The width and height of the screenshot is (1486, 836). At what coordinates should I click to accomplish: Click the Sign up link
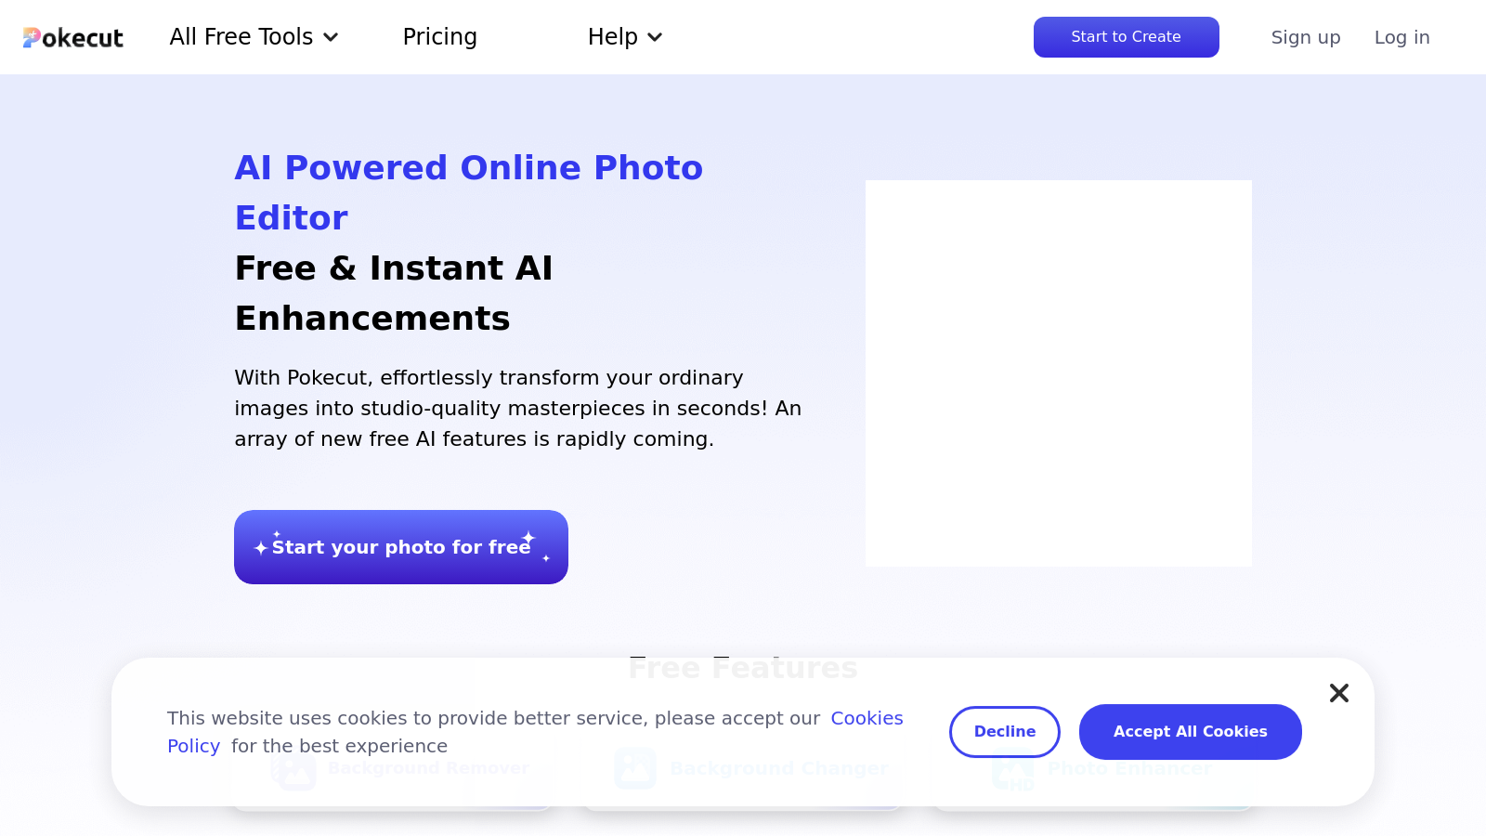[1305, 37]
